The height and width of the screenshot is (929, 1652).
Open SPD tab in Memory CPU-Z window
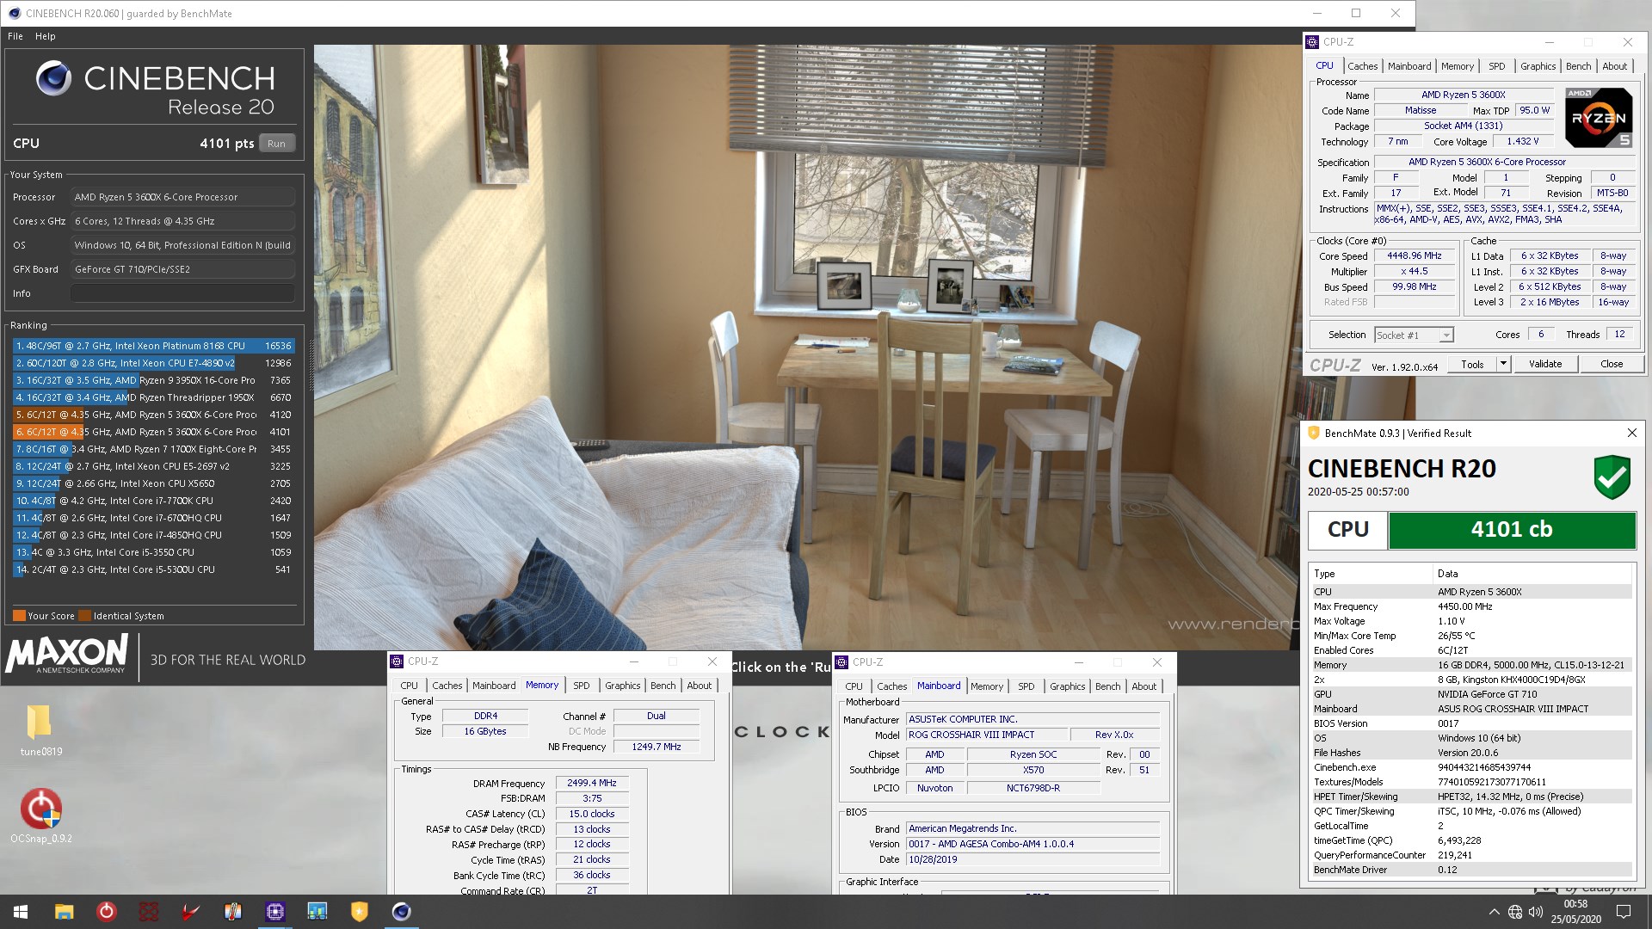582,686
